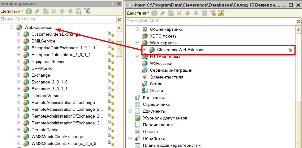
Task: Expand the CustomerOrdersExchange node
Action: (x=19, y=34)
